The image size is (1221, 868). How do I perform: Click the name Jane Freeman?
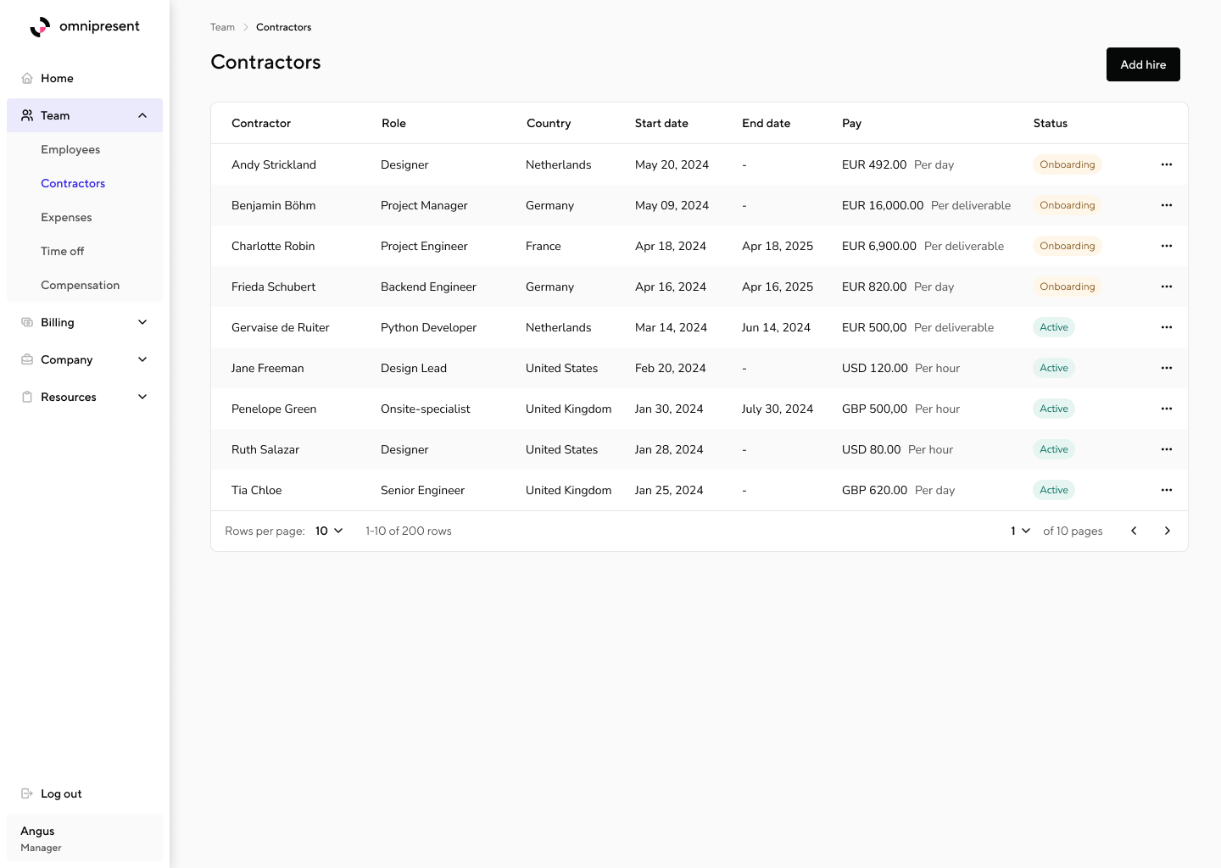coord(267,368)
